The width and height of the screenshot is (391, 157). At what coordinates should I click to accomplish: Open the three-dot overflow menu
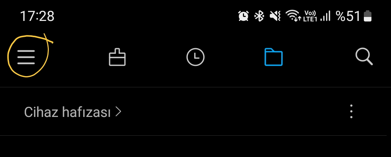pos(351,111)
